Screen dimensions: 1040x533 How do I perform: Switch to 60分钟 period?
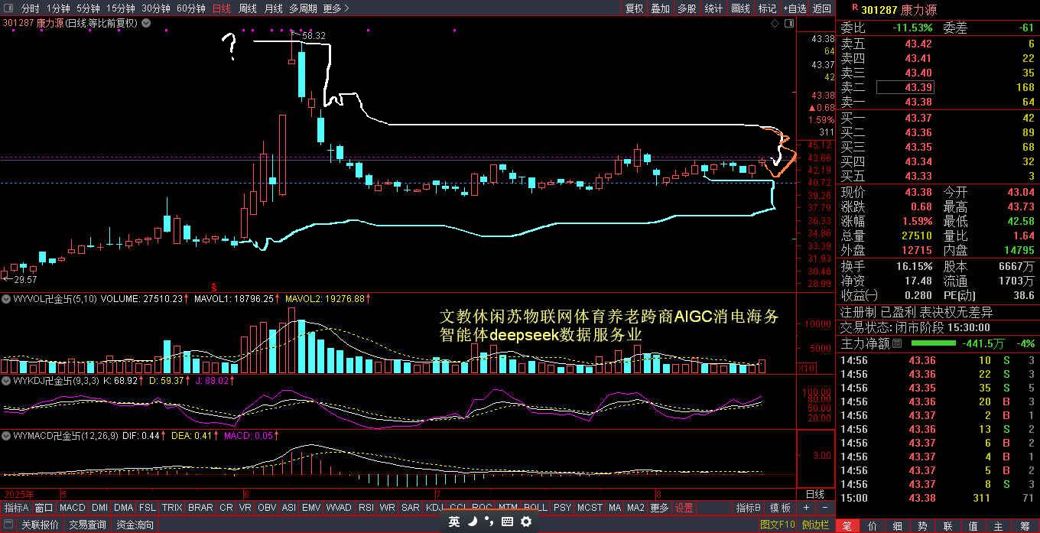click(x=191, y=8)
